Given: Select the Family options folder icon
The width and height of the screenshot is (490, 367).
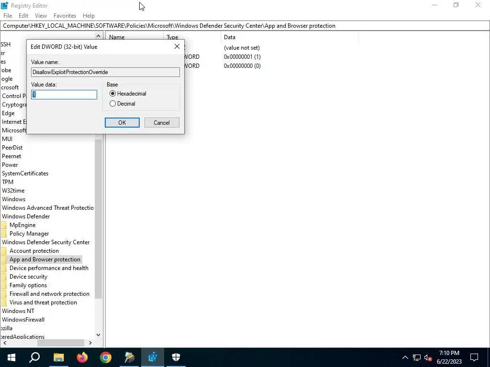Looking at the screenshot, I should coord(4,285).
